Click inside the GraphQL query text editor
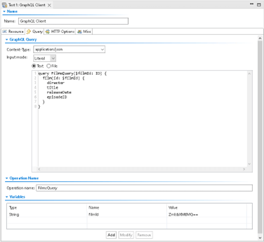 tap(142, 119)
